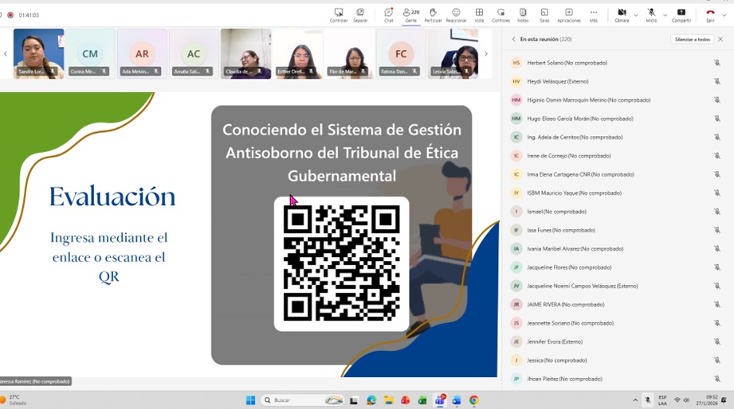The height and width of the screenshot is (409, 734).
Task: Switch to the Gente participants tab
Action: click(411, 15)
